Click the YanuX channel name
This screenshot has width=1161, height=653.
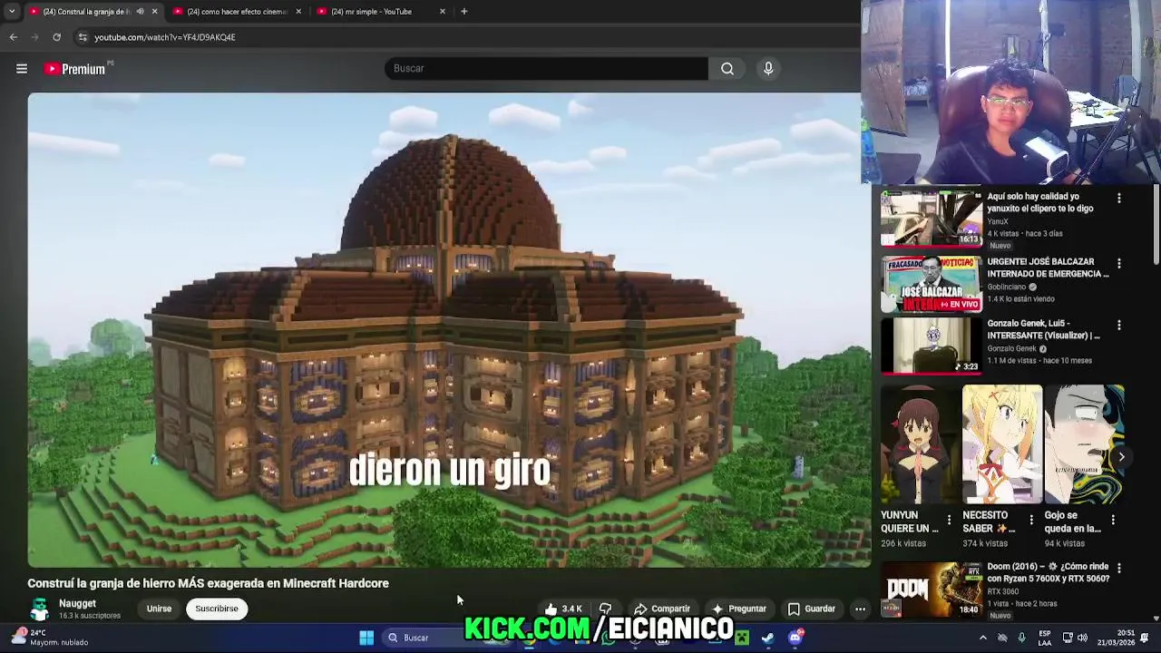(998, 221)
